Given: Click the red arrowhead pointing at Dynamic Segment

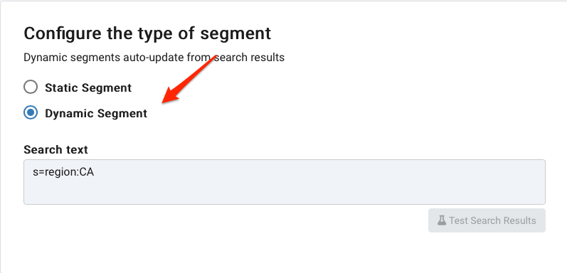Looking at the screenshot, I should click(x=170, y=96).
